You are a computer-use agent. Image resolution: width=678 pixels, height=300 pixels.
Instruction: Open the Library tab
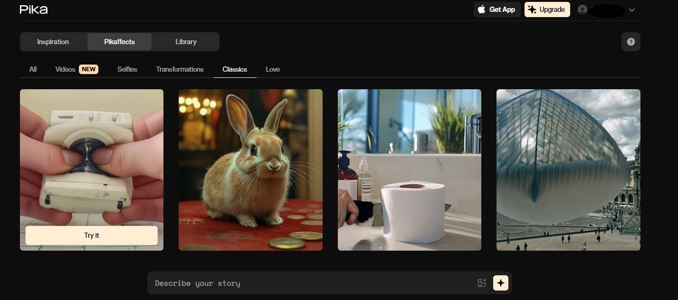(186, 42)
